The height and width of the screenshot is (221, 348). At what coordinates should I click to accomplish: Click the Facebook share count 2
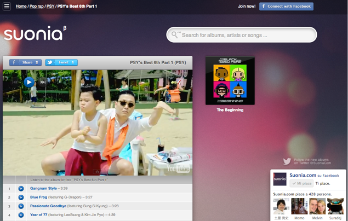(37, 62)
